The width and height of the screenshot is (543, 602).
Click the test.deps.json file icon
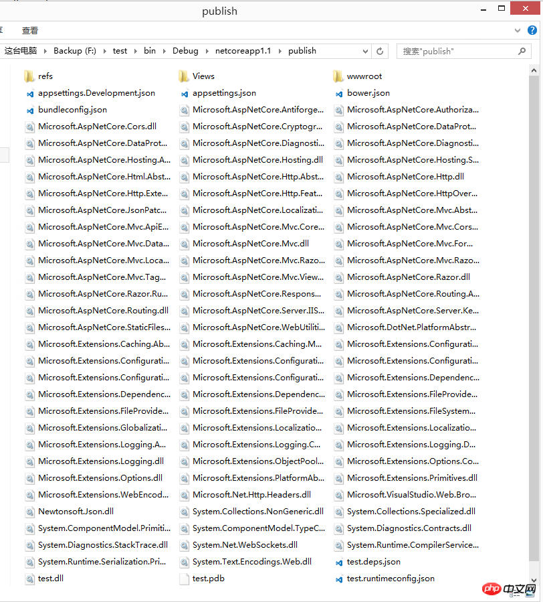click(339, 562)
